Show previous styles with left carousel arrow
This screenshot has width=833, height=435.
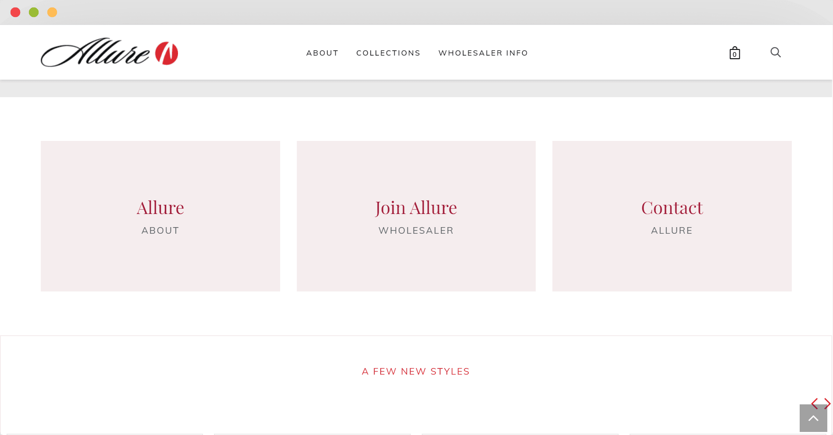click(x=815, y=403)
